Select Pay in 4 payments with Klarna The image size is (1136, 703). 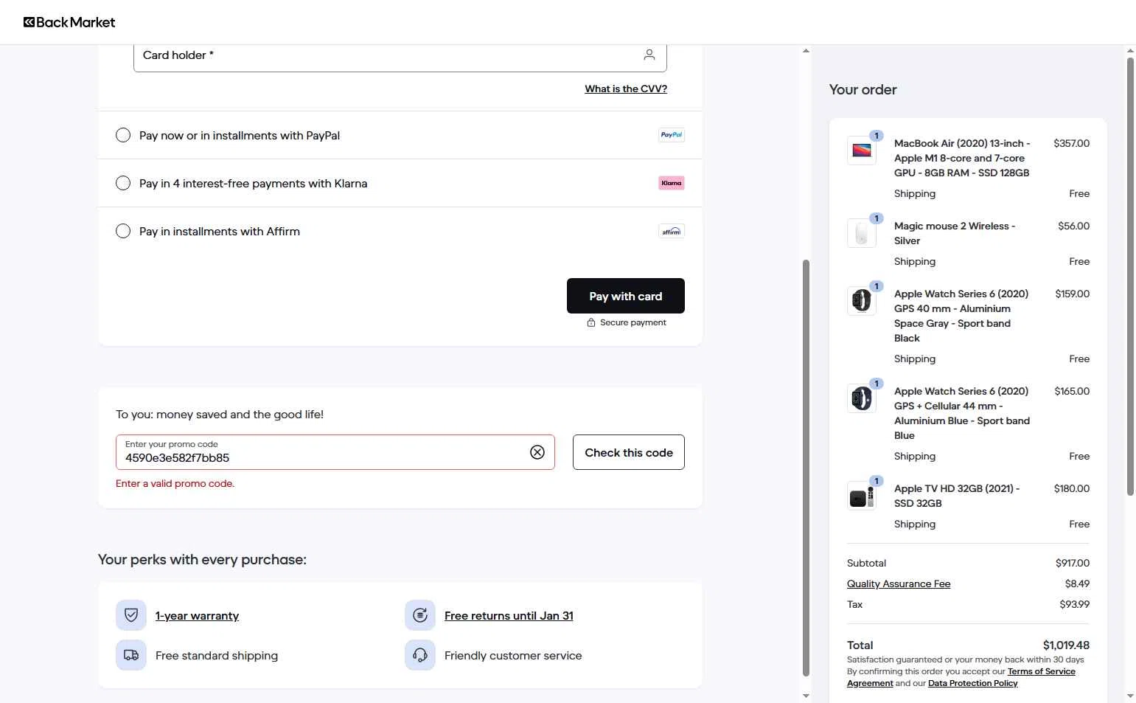(x=123, y=183)
